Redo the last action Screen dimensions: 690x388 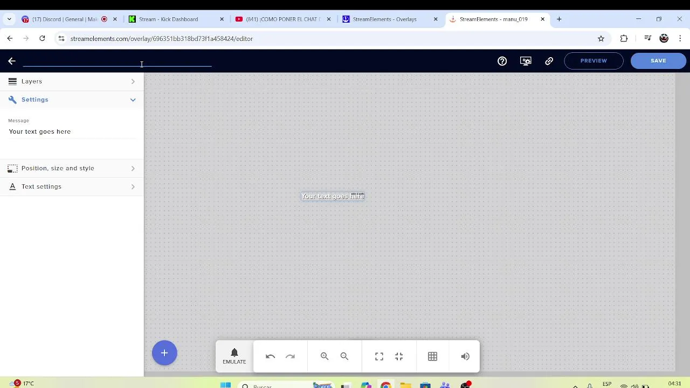click(290, 356)
